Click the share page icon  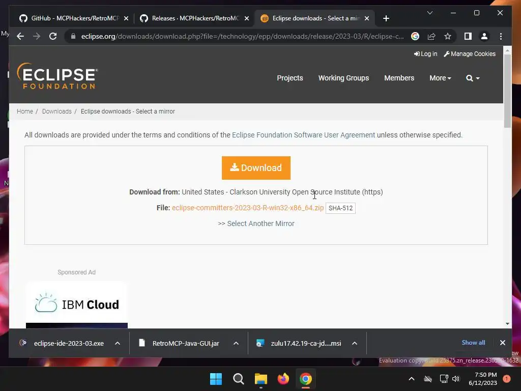431,36
